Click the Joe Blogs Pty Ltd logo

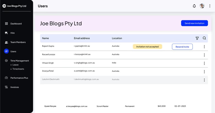(x=4, y=6)
